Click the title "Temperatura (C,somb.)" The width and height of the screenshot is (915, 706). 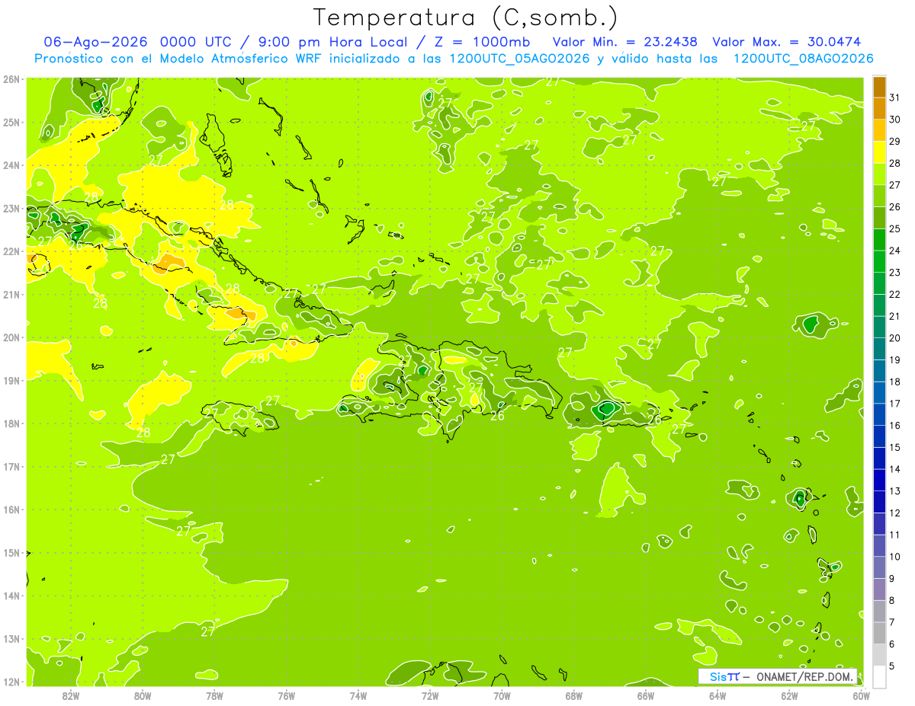pyautogui.click(x=466, y=18)
